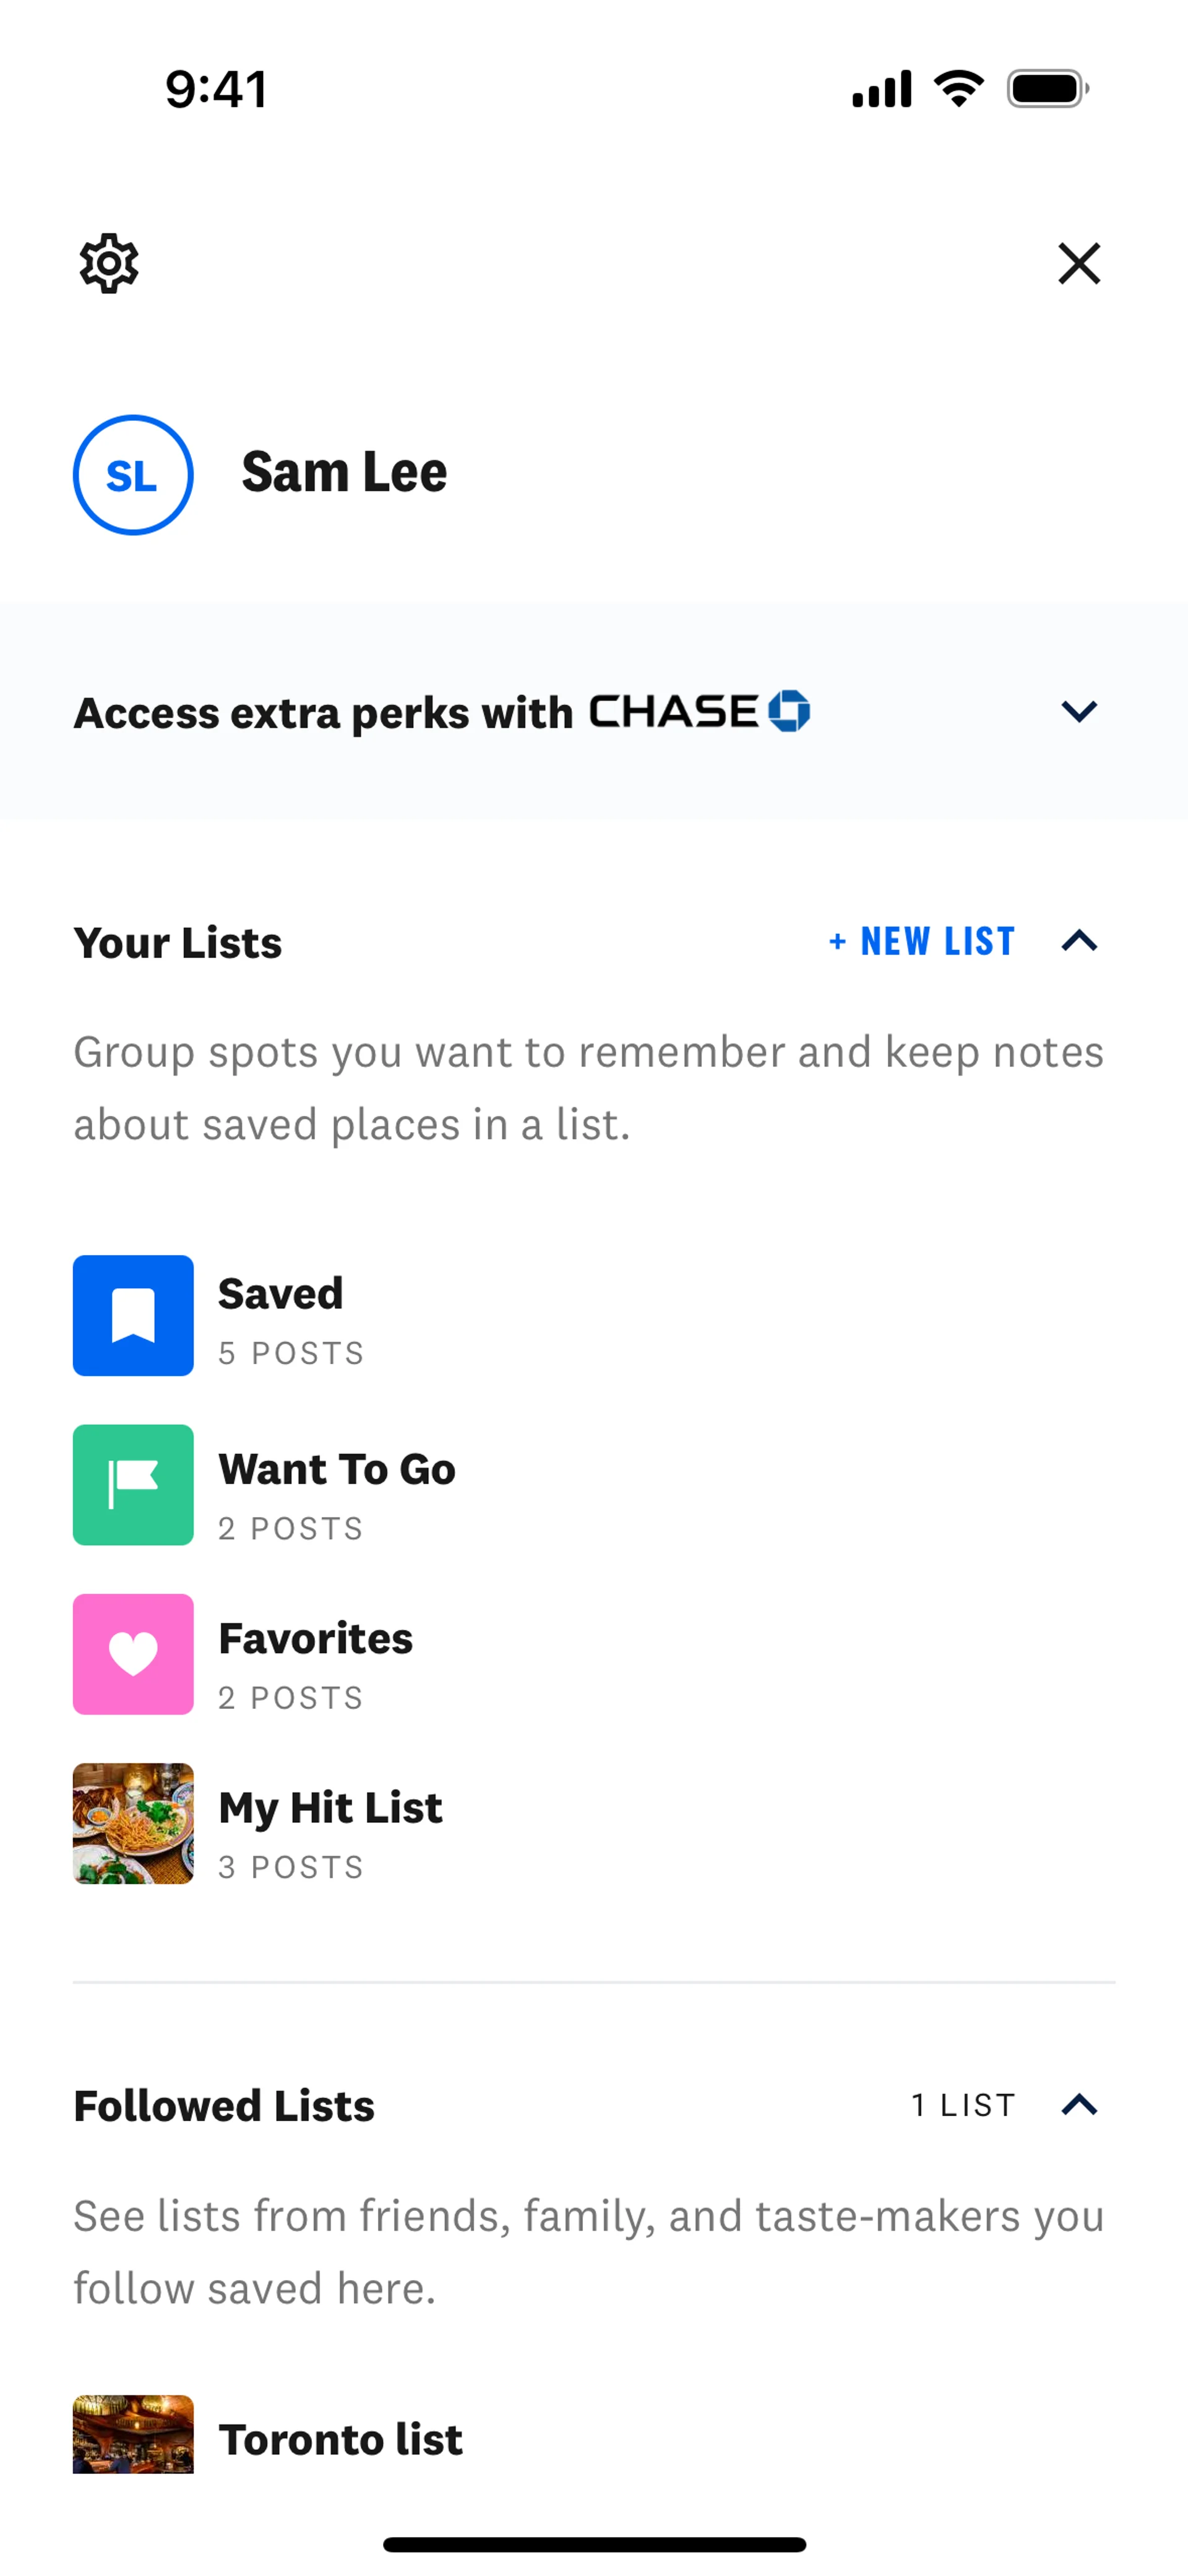Viewport: 1188px width, 2576px height.
Task: Tap the Access extra perks banner text
Action: (x=323, y=713)
